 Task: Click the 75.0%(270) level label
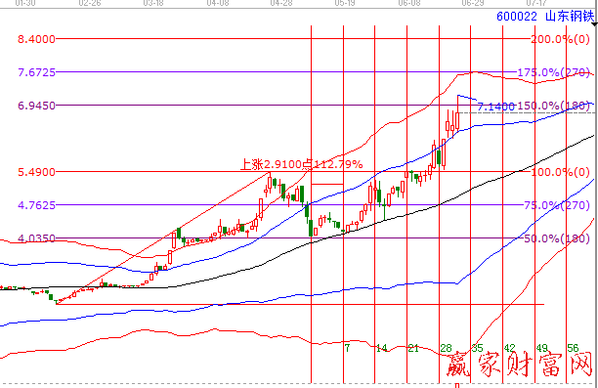(557, 205)
